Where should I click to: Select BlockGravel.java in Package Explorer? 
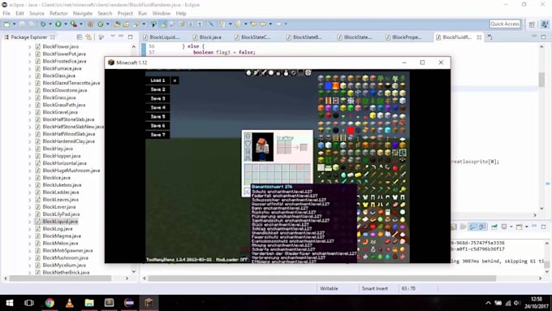click(60, 112)
